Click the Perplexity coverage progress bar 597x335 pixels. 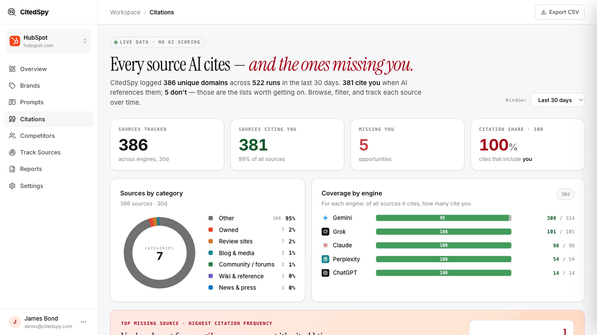tap(444, 259)
